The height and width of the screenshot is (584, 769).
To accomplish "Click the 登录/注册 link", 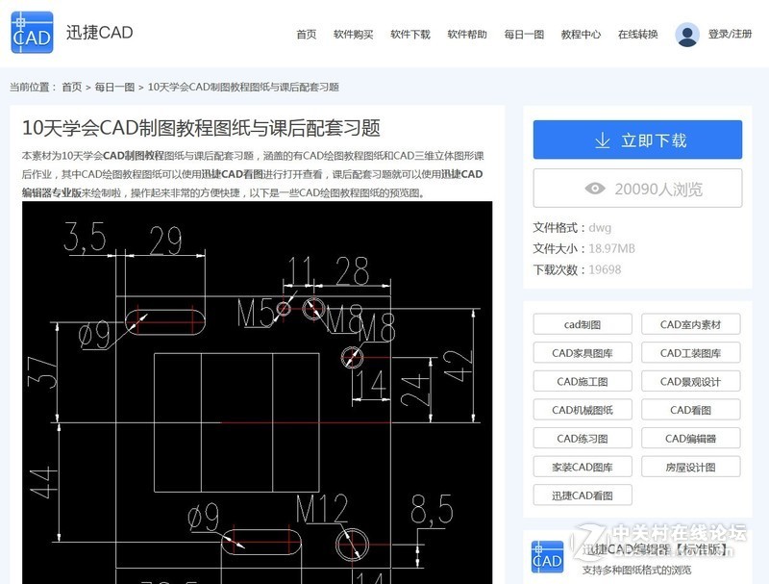I will [x=728, y=35].
